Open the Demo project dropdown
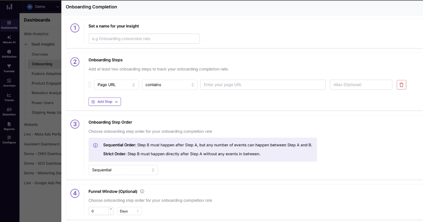423x222 pixels. pos(42,7)
